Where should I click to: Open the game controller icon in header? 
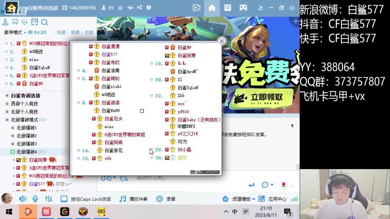pyautogui.click(x=243, y=8)
